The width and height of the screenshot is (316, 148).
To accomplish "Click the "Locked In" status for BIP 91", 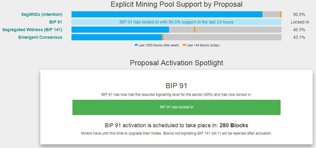I will point(300,22).
